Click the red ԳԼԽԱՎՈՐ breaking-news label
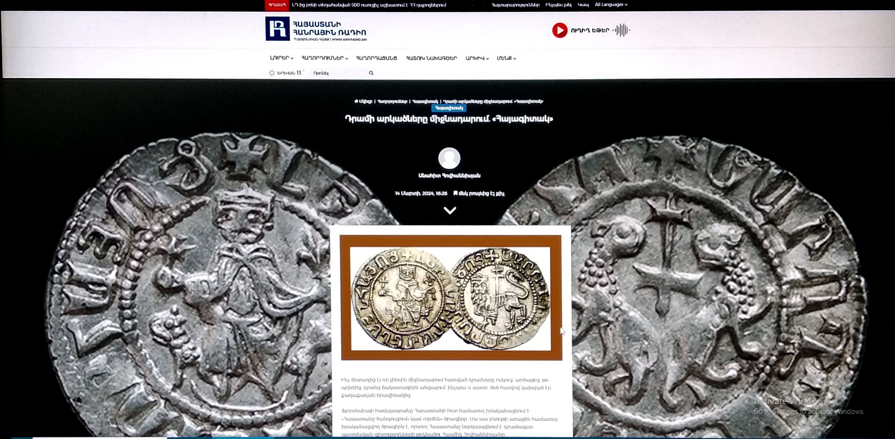Viewport: 895px width, 439px height. tap(277, 5)
